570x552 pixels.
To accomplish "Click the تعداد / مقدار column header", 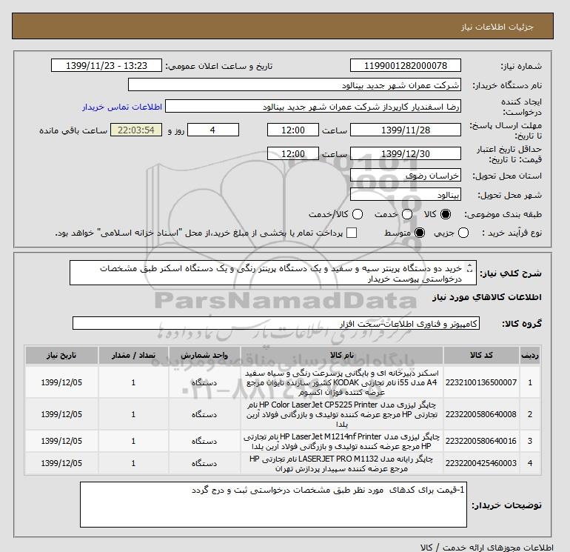I will [133, 355].
